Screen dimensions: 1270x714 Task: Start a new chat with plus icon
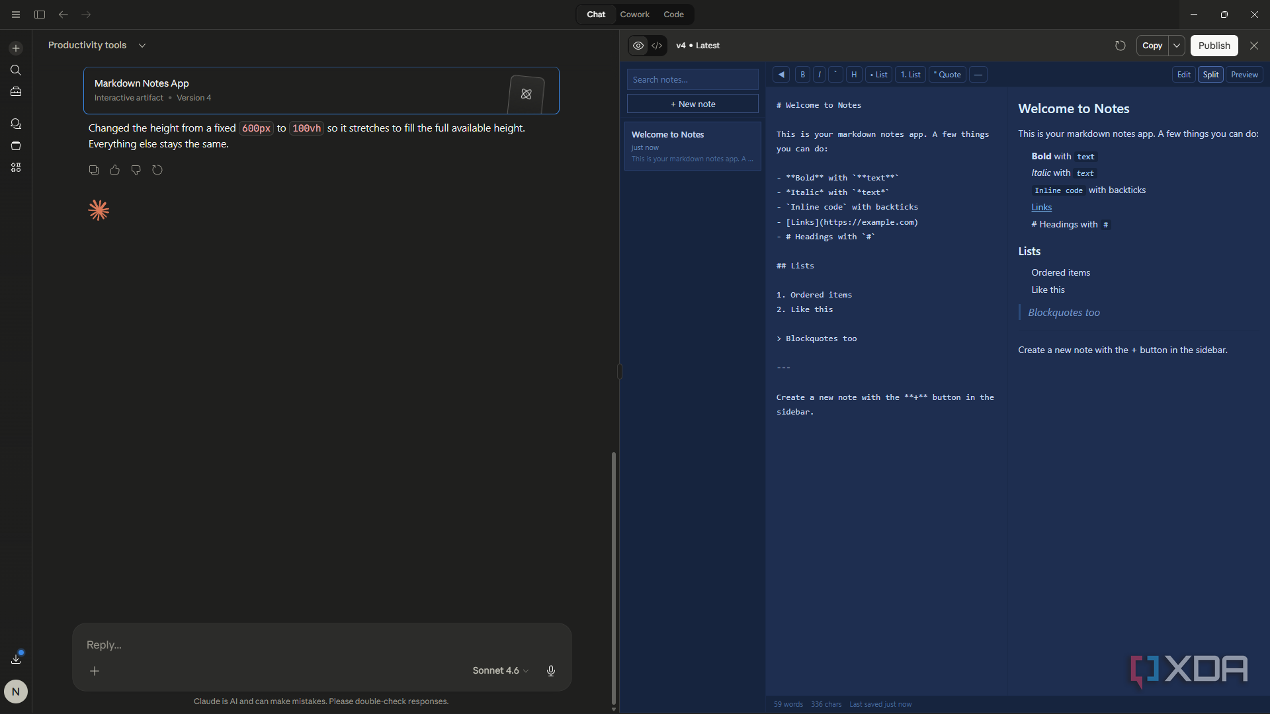[x=16, y=48]
